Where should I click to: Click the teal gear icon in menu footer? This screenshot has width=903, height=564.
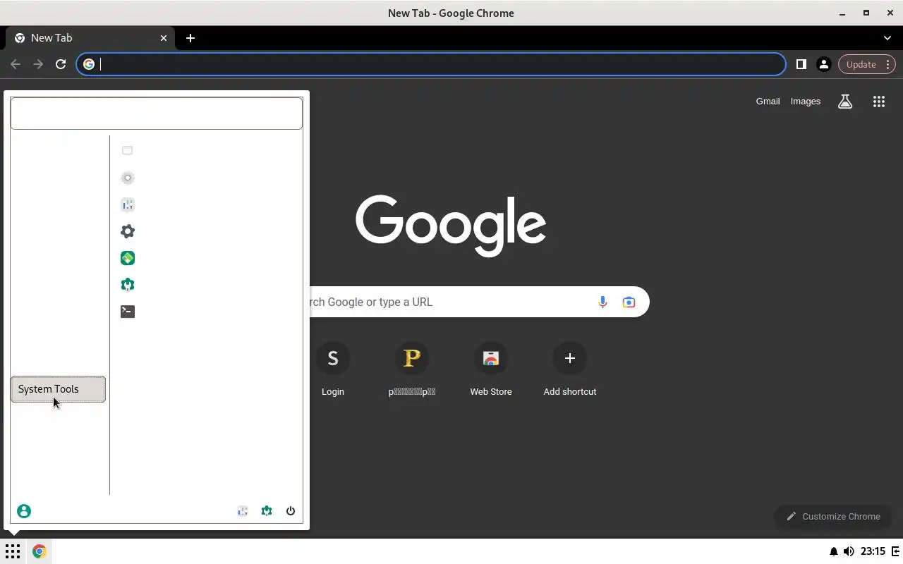click(267, 511)
